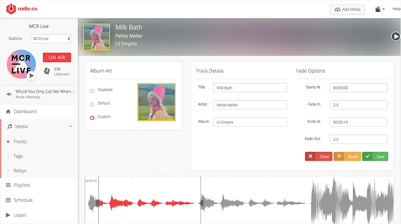Click the listeners headphone icon
The width and height of the screenshot is (401, 224).
[47, 71]
